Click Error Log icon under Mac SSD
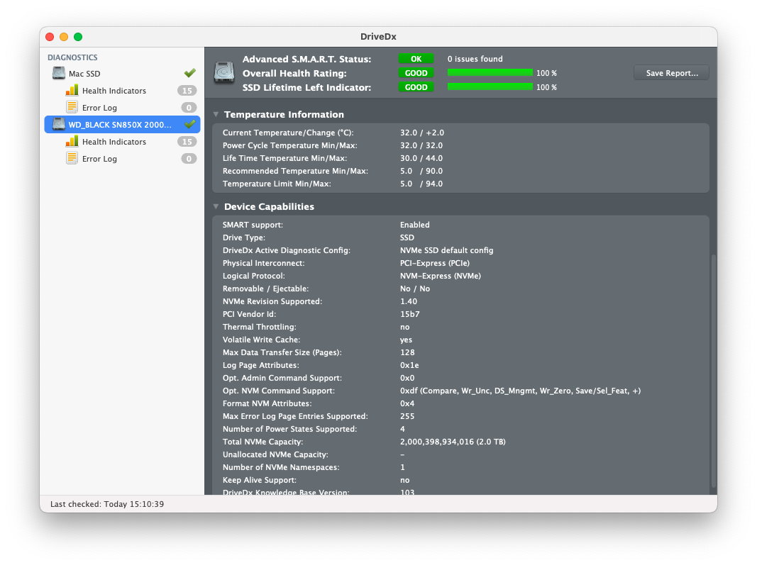 pyautogui.click(x=72, y=106)
